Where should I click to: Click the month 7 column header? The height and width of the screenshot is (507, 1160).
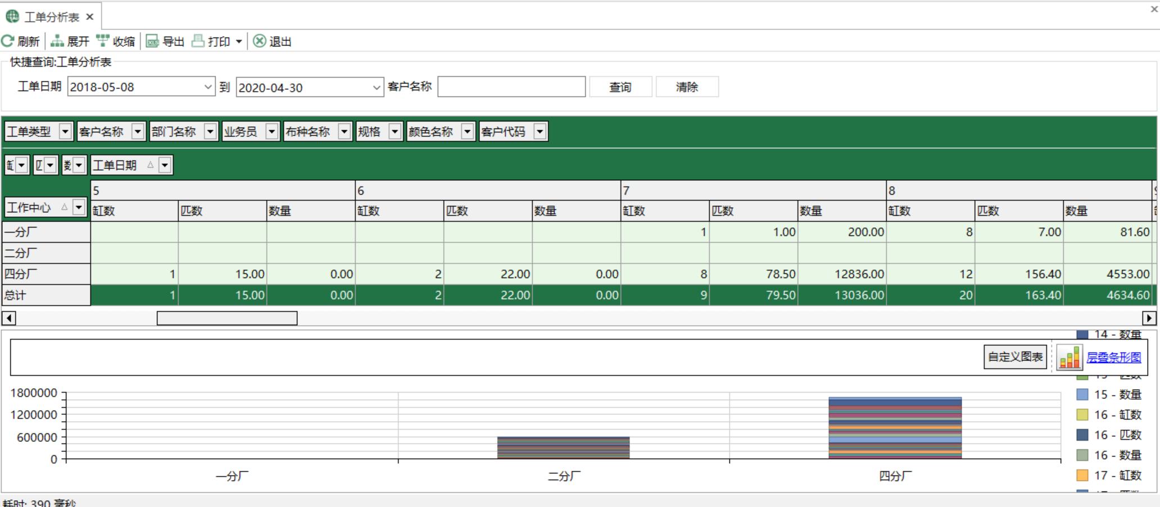(x=753, y=190)
